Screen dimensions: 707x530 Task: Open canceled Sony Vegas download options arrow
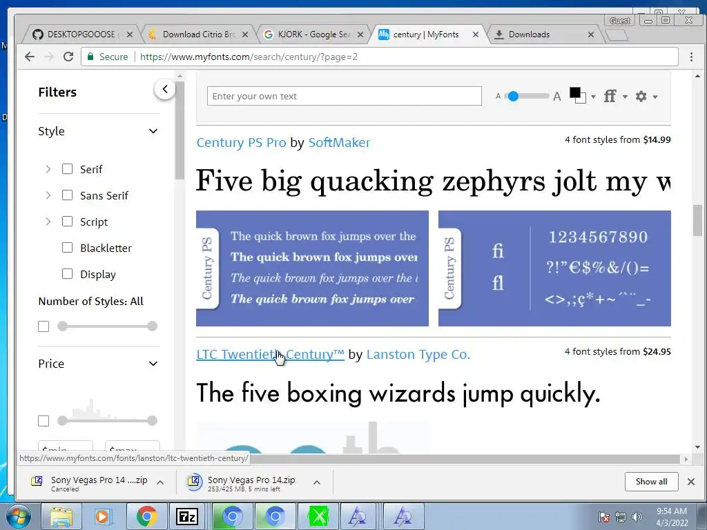coord(160,482)
